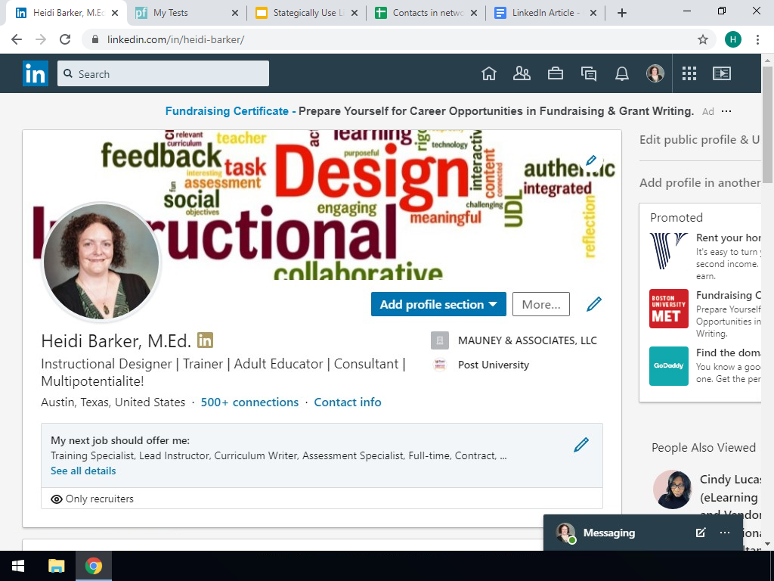The height and width of the screenshot is (581, 774).
Task: Close the LinkedIn Article tab
Action: [x=593, y=14]
